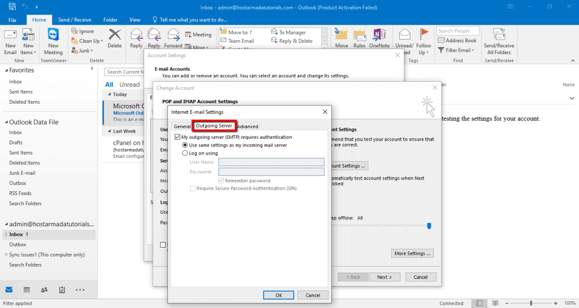The width and height of the screenshot is (579, 308).
Task: Select the Log on using option
Action: [x=185, y=153]
